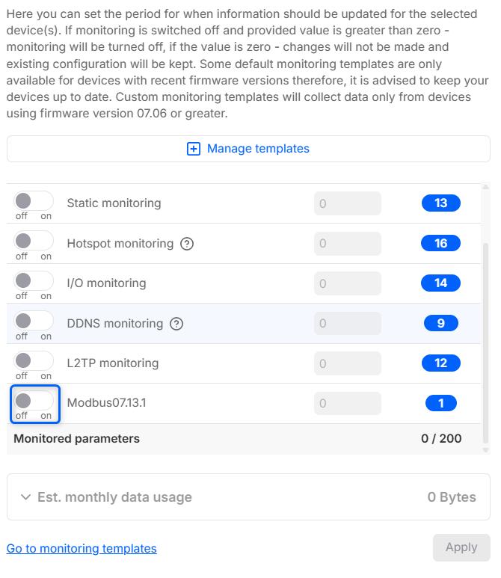Enable L2TP monitoring toggle
This screenshot has width=501, height=578.
coord(34,361)
